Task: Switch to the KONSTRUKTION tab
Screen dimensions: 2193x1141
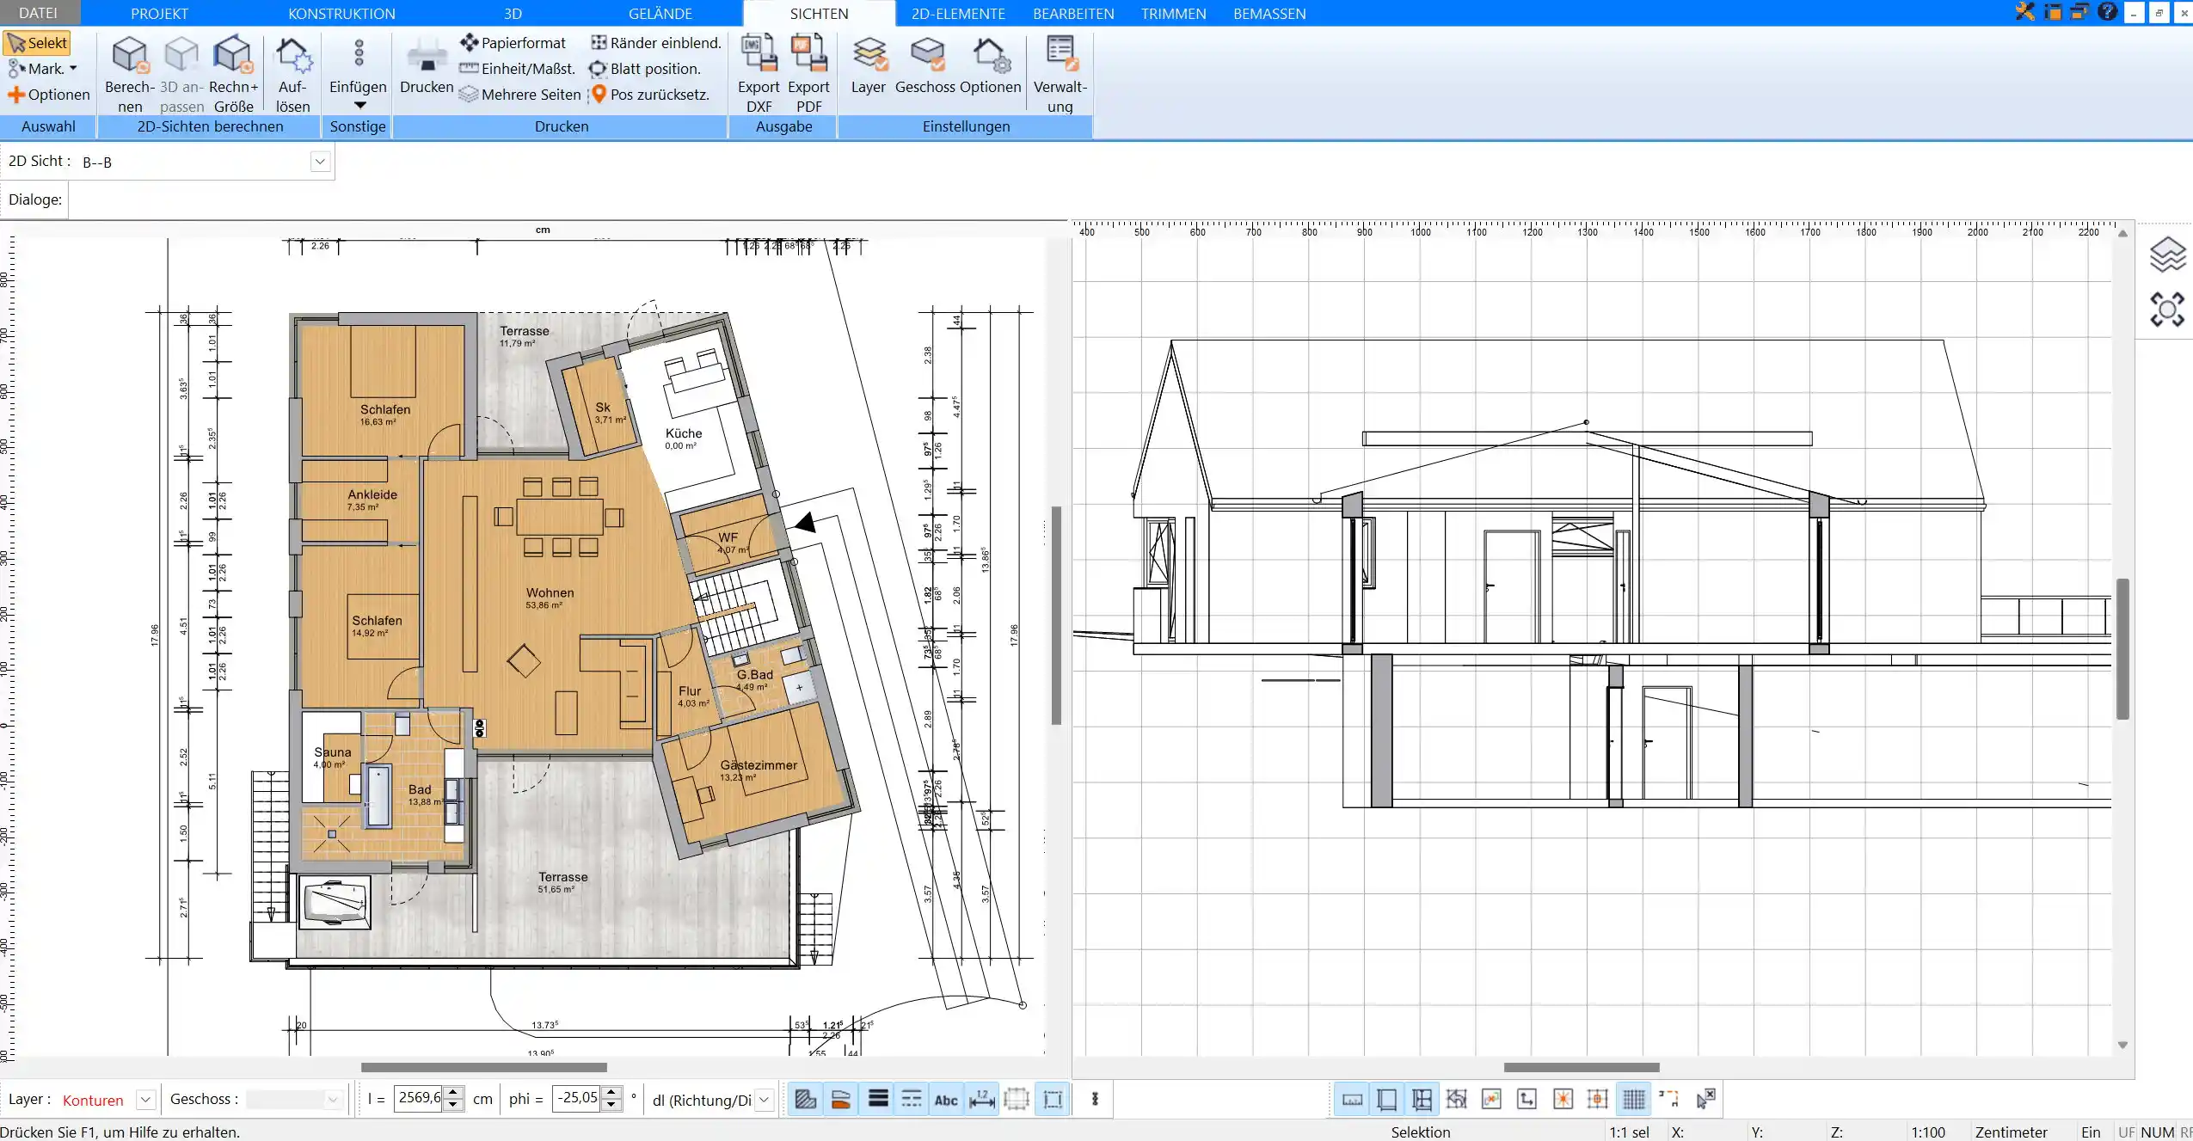Action: coord(341,14)
